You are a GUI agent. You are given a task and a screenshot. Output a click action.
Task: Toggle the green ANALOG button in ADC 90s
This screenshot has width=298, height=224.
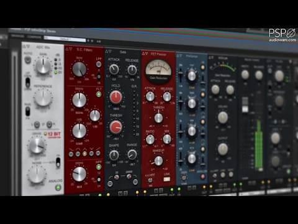58,188
